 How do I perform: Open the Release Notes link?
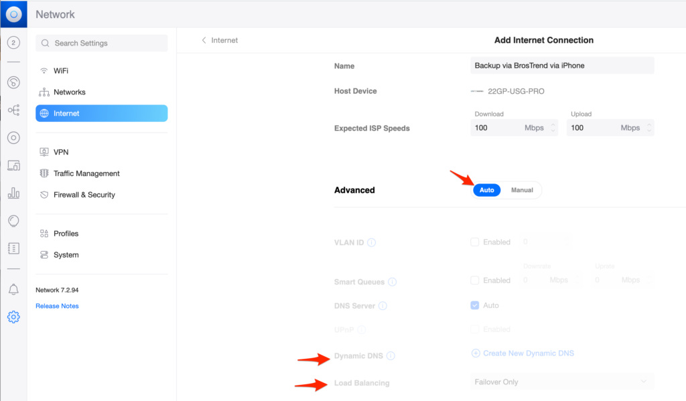[x=57, y=306]
